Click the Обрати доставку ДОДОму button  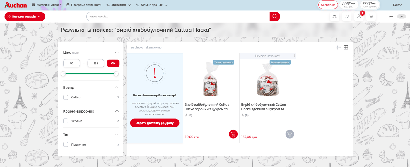point(155,123)
